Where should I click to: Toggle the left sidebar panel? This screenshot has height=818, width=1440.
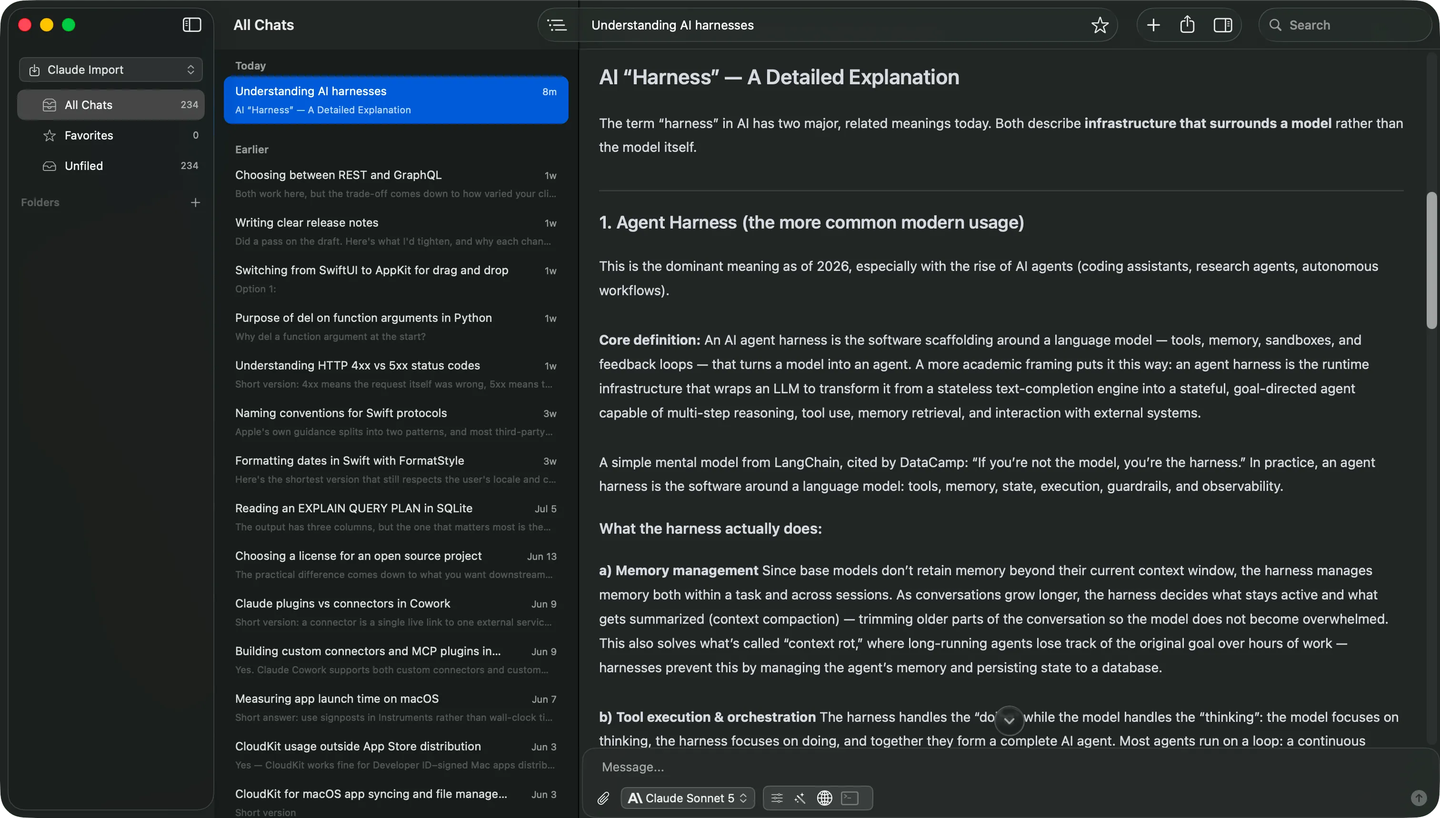point(191,25)
